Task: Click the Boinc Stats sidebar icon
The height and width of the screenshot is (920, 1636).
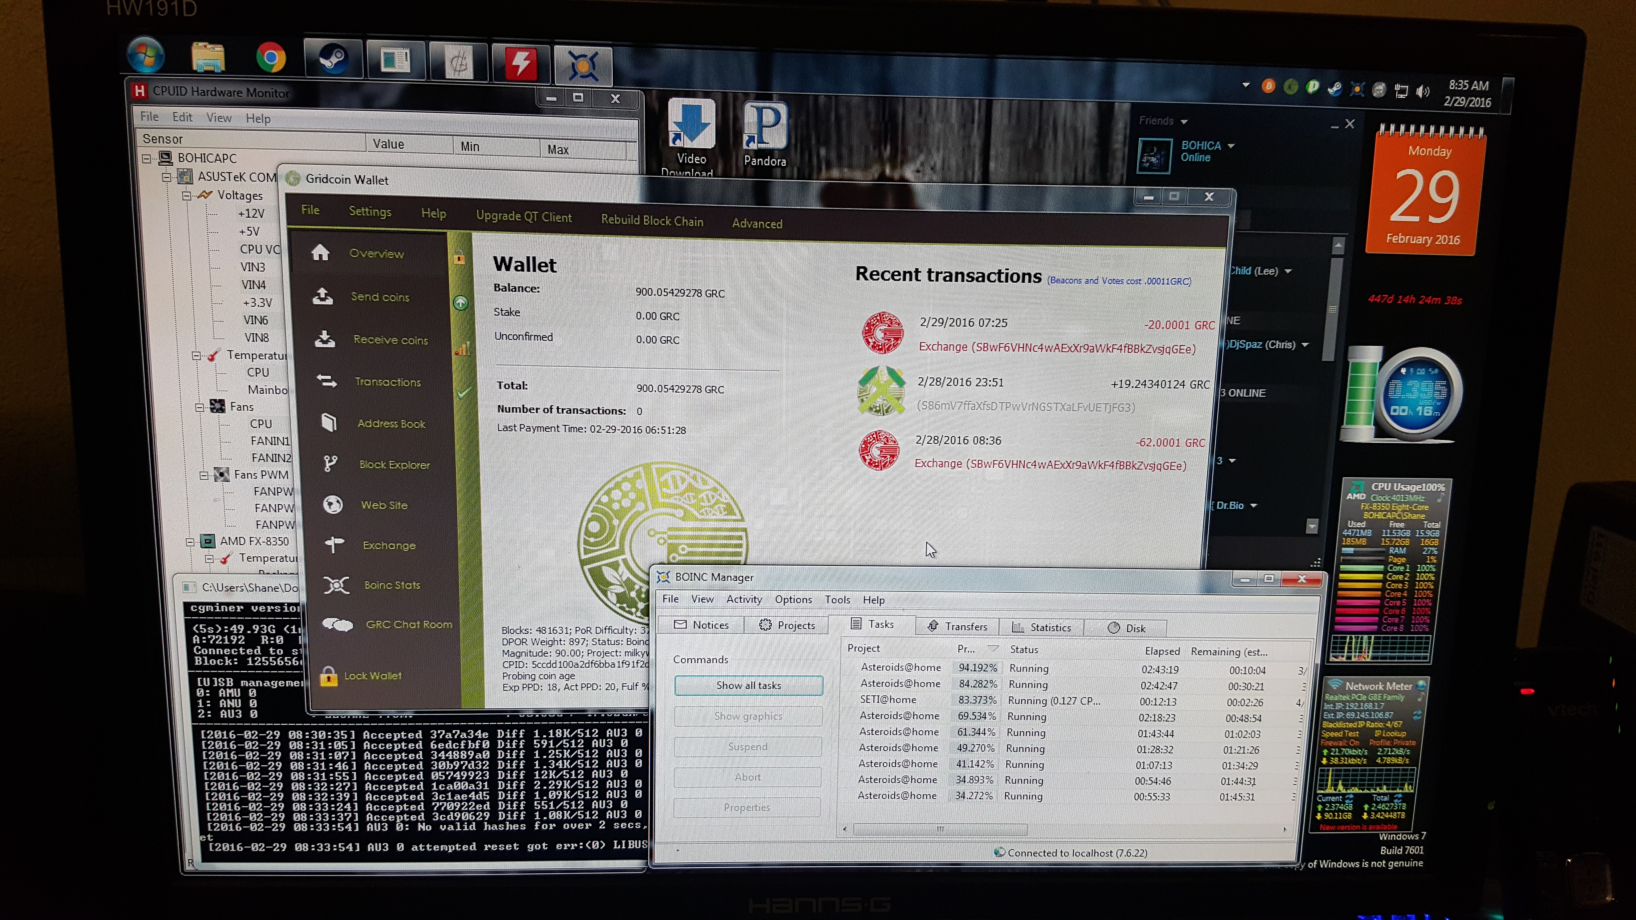Action: pyautogui.click(x=336, y=585)
